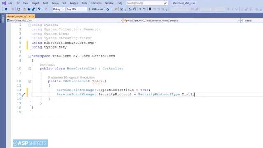
Task: Open the Extensions menu
Action: coord(96,3)
